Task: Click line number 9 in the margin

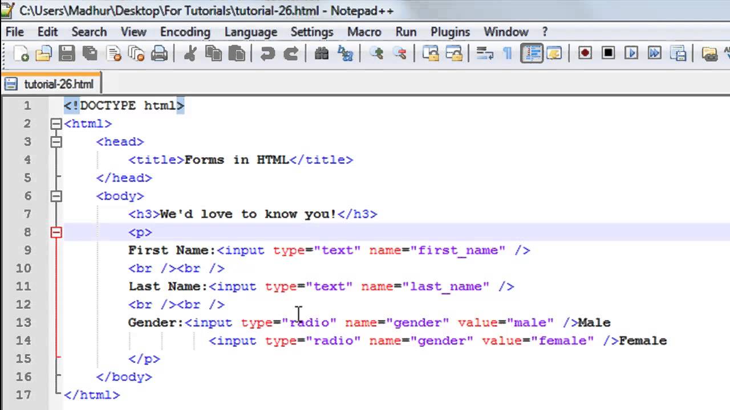Action: (x=27, y=251)
